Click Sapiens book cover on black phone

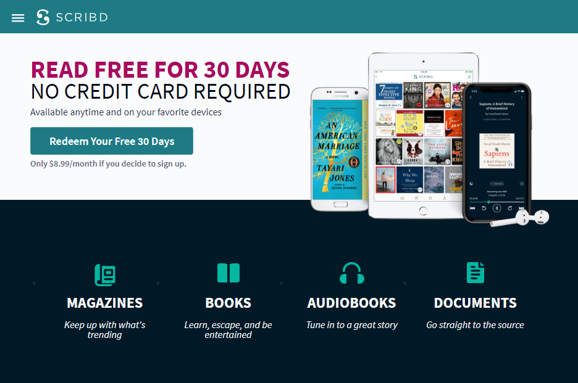click(x=496, y=151)
